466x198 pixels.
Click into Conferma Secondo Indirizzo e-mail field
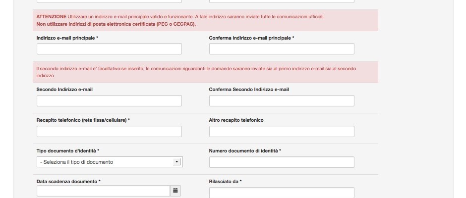tap(282, 101)
